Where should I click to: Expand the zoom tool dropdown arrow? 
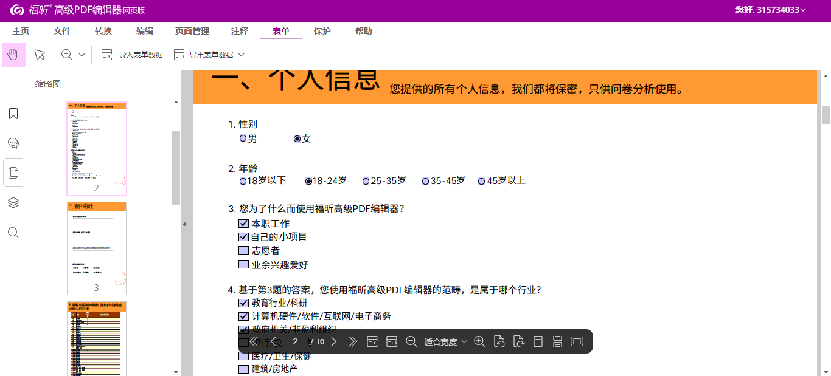82,55
